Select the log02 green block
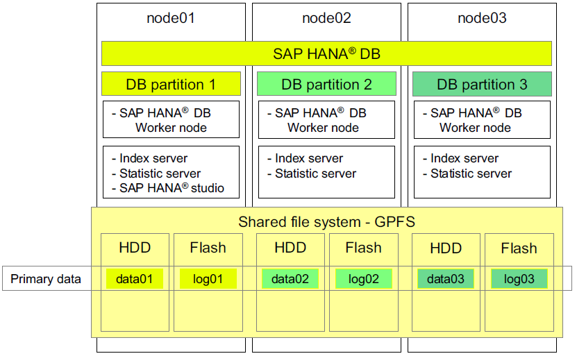 pos(363,279)
